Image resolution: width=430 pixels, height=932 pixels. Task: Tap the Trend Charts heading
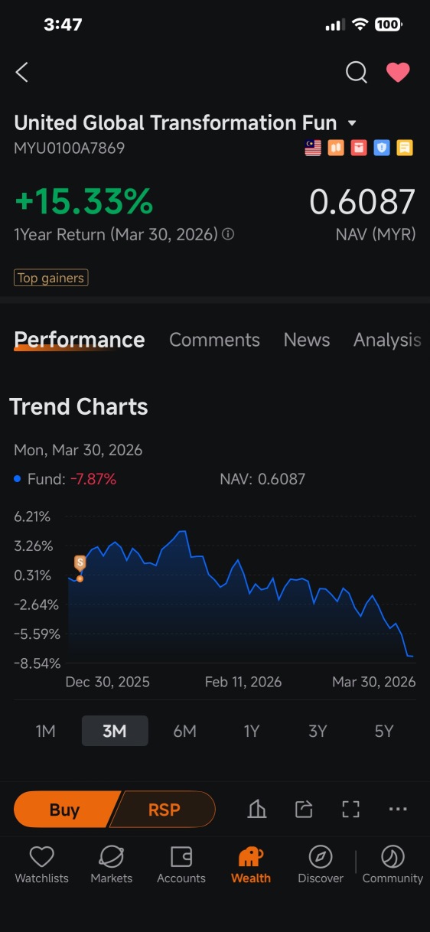point(79,406)
